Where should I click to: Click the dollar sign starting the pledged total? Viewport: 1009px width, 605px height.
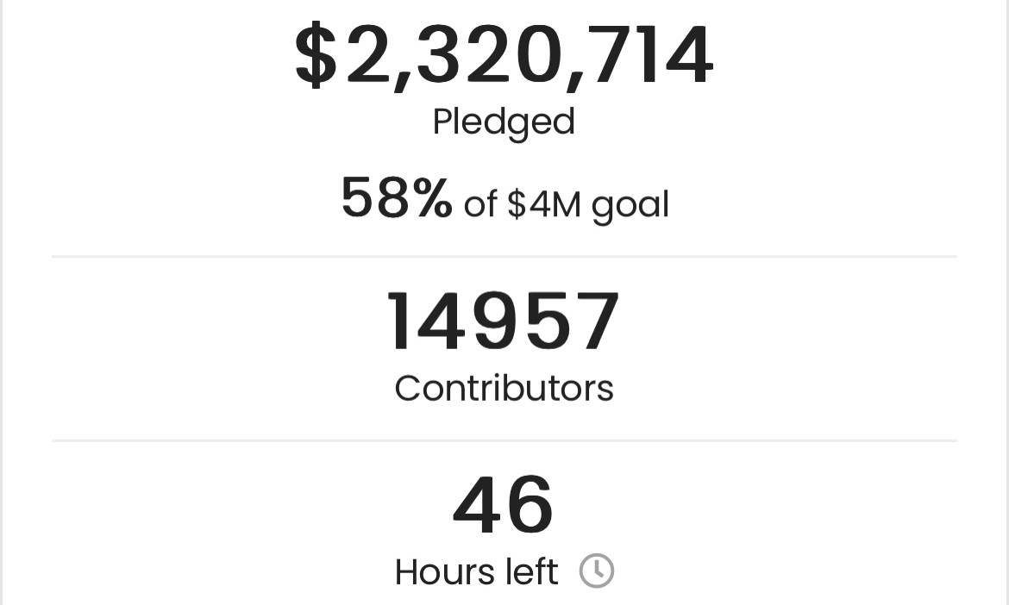pos(316,57)
